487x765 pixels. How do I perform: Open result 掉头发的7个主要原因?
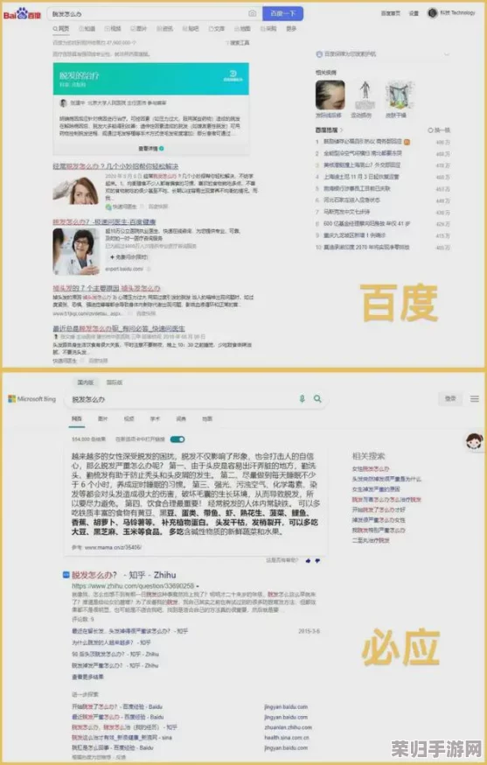[107, 288]
